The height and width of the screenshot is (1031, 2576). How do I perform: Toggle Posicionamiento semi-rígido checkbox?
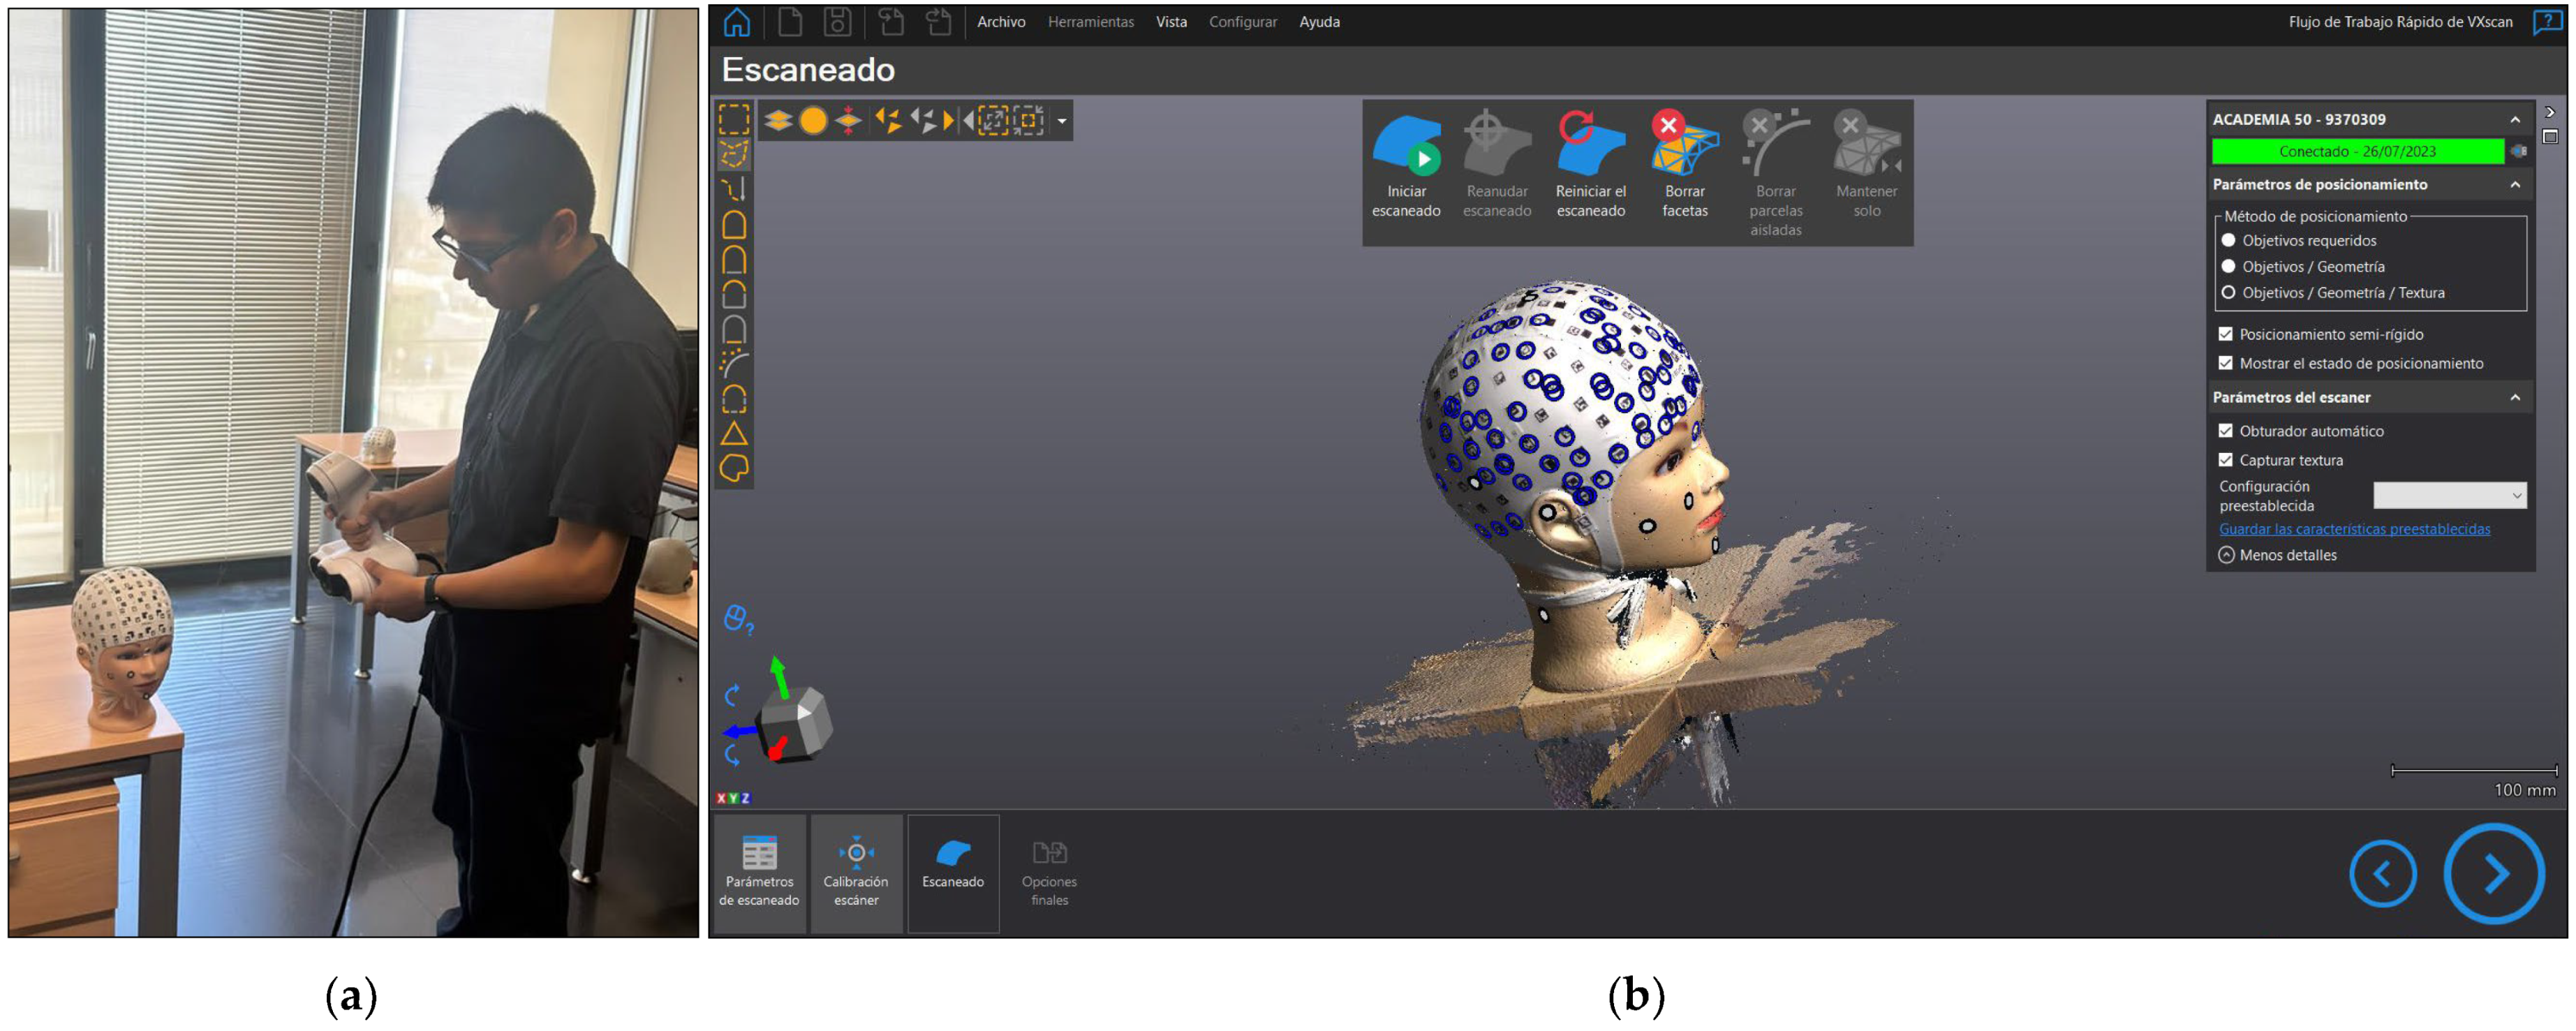tap(2225, 334)
